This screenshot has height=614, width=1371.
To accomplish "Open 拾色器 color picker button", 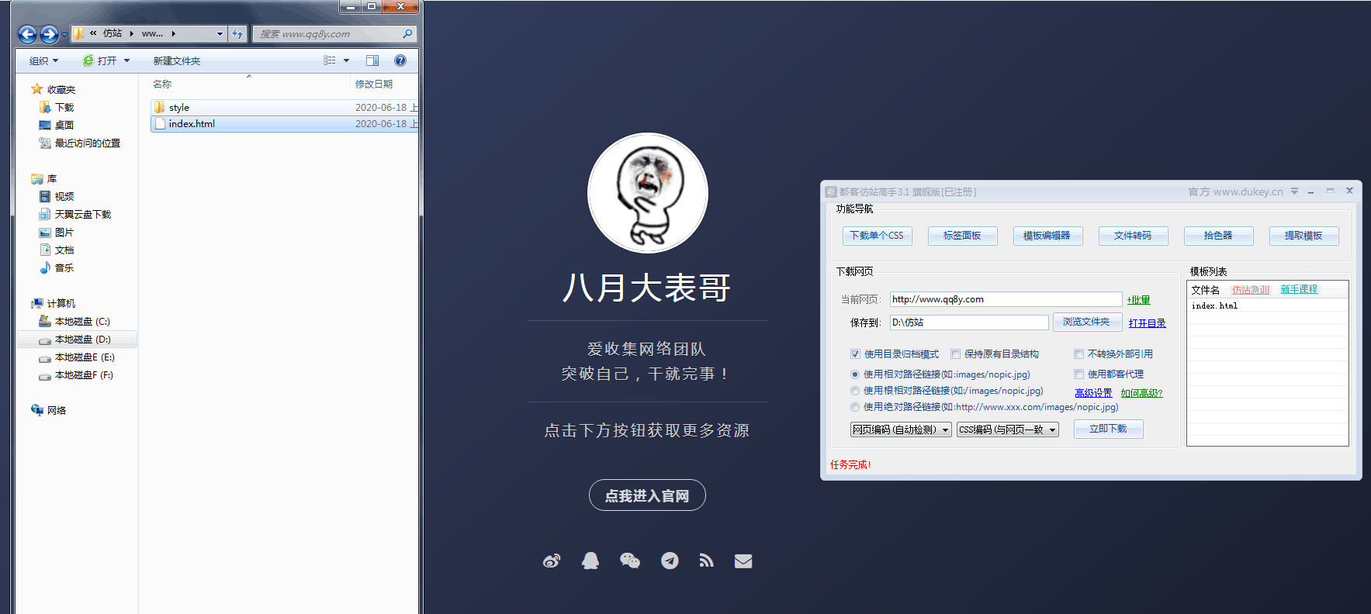I will click(1218, 236).
